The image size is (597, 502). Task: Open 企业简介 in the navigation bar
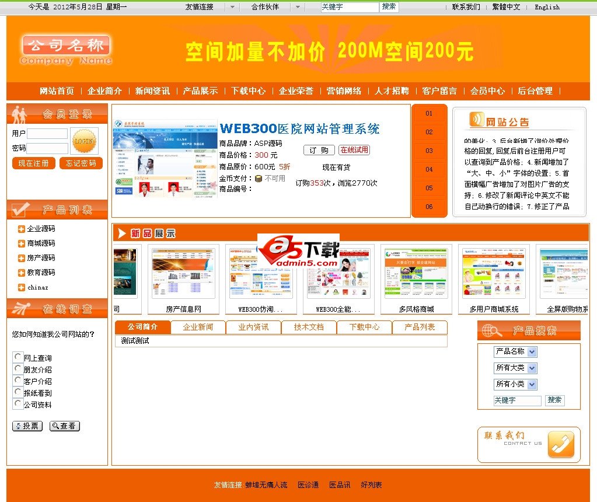coord(104,91)
